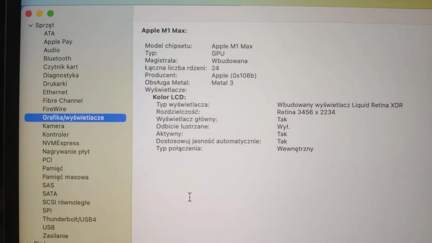Click Wbudowany wyświetlacz Liquid Retina XDR value
This screenshot has height=243, width=432.
tap(340, 105)
